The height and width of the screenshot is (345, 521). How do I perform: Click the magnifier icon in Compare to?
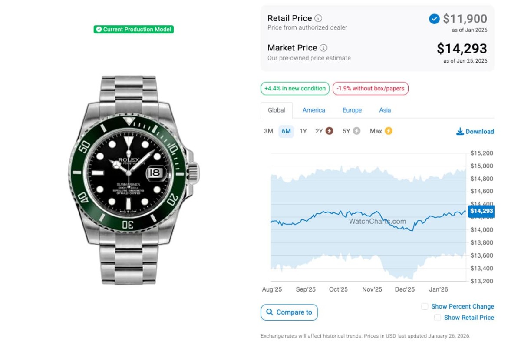270,312
